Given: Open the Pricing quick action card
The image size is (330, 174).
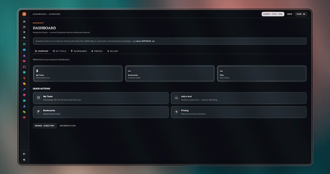Looking at the screenshot, I should tap(239, 112).
